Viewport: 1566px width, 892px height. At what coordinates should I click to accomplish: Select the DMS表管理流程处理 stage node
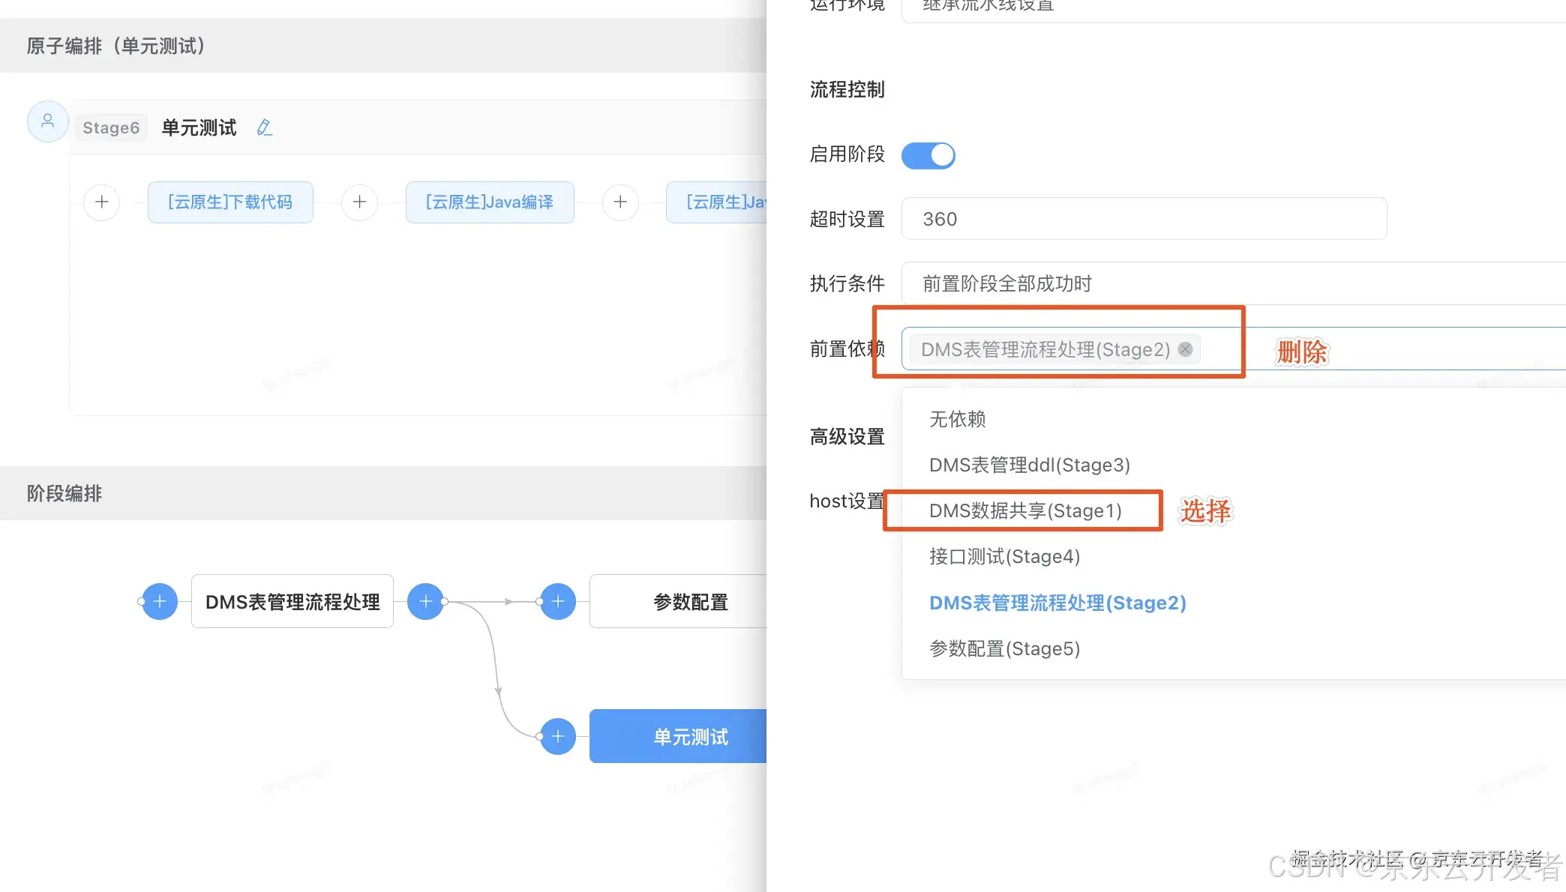pyautogui.click(x=292, y=600)
